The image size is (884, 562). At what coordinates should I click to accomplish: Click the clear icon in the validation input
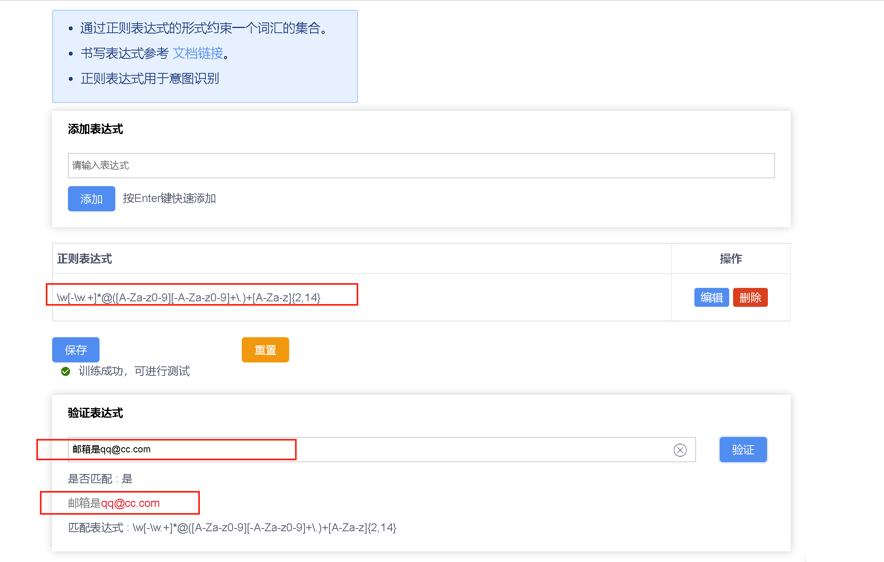coord(680,450)
